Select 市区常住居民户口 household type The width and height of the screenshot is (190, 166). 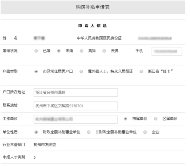(x=36, y=71)
